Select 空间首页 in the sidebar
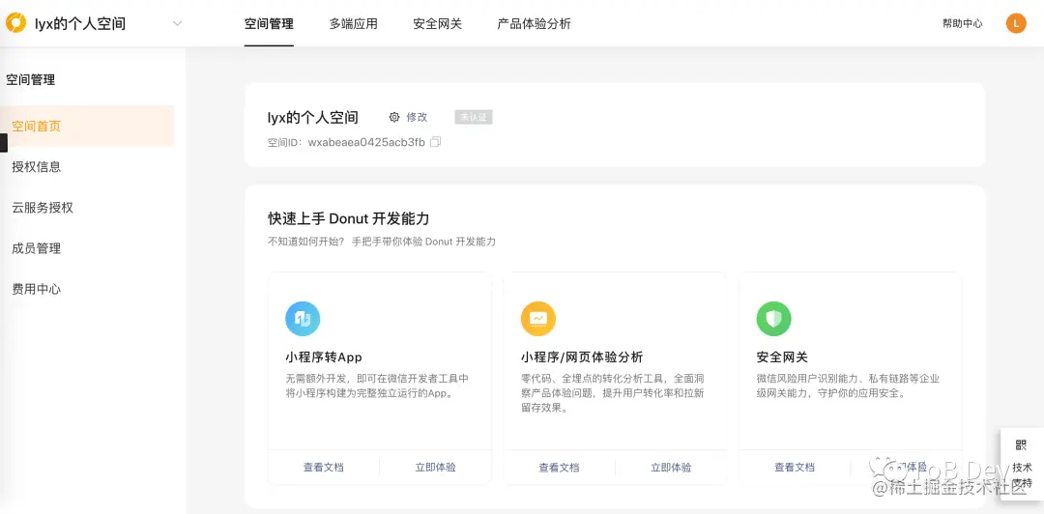Image resolution: width=1044 pixels, height=514 pixels. pyautogui.click(x=87, y=126)
